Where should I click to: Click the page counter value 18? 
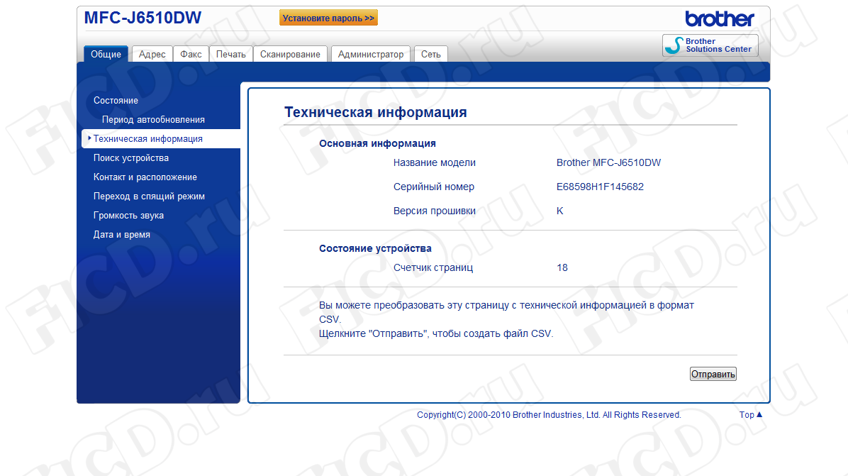[562, 267]
